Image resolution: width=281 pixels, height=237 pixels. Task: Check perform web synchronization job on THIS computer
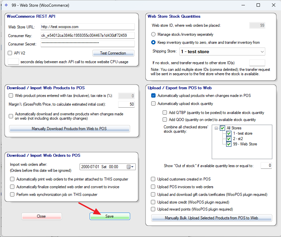(x=12, y=195)
